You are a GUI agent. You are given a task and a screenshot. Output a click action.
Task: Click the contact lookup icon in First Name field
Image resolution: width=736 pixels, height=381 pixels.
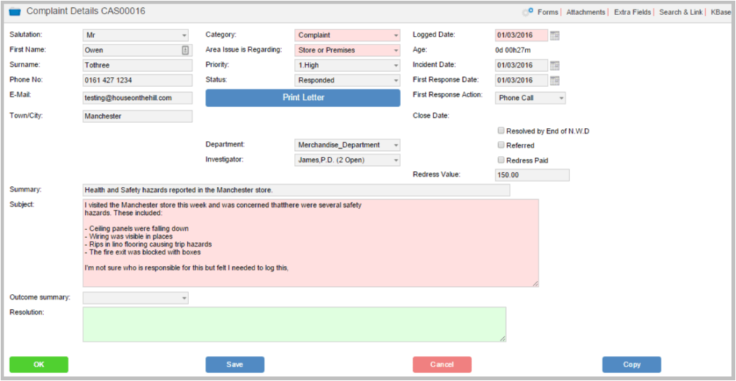pyautogui.click(x=185, y=50)
